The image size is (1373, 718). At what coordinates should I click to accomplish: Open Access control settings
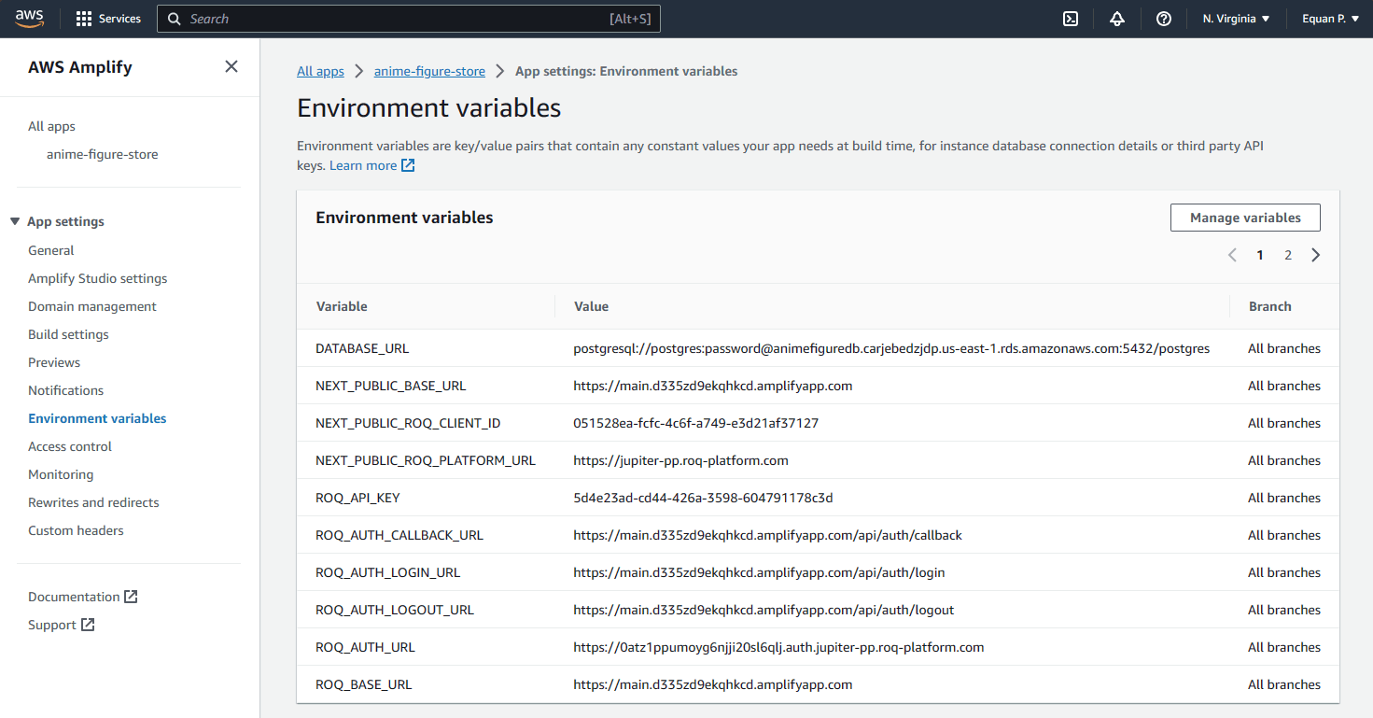tap(70, 446)
